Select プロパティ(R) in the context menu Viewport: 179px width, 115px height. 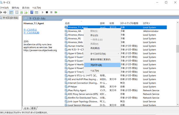click(x=102, y=65)
